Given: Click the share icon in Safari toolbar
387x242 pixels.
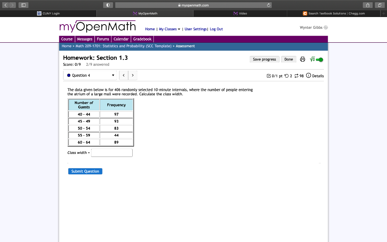Looking at the screenshot, I should pos(367,5).
